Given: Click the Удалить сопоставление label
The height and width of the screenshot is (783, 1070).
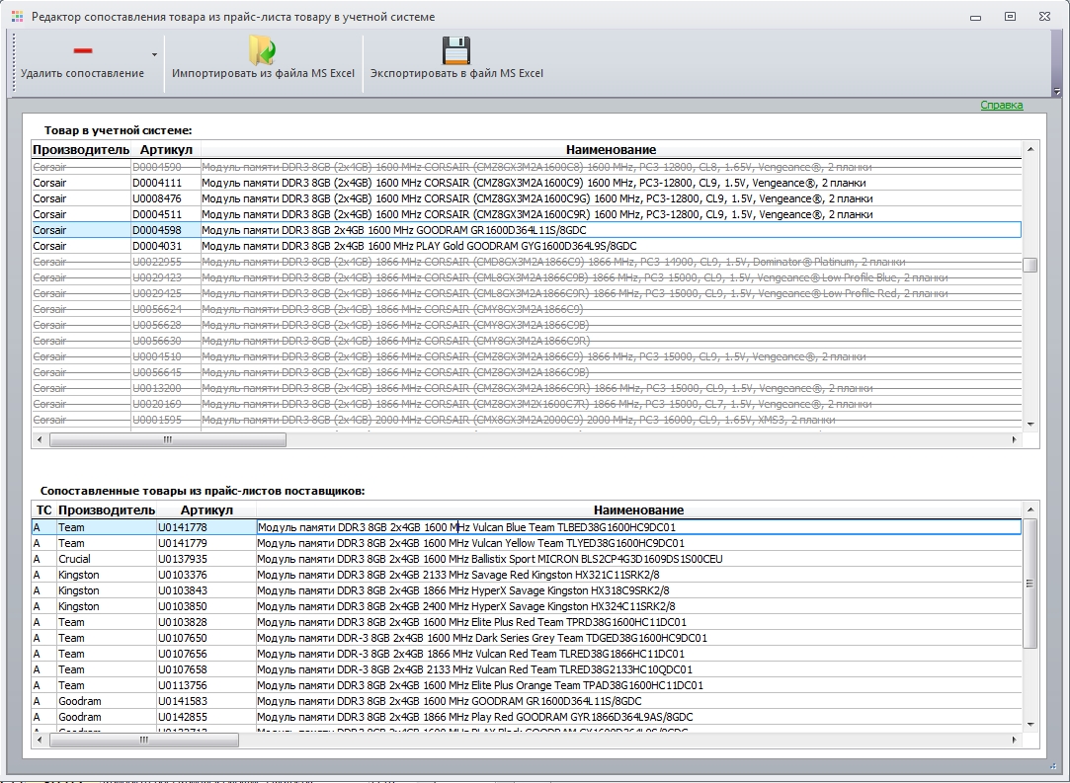Looking at the screenshot, I should tap(83, 73).
